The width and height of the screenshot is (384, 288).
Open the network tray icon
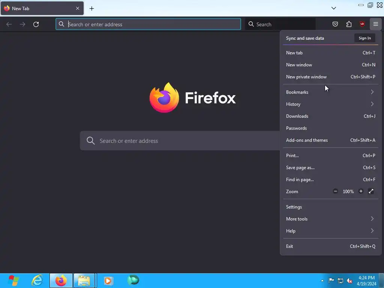click(340, 280)
